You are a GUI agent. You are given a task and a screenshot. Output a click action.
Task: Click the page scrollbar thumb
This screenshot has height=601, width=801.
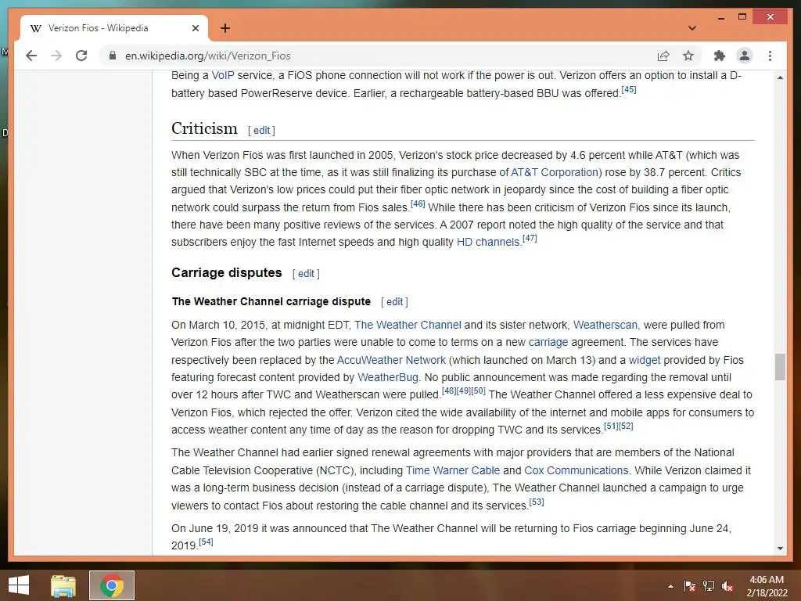coord(780,367)
